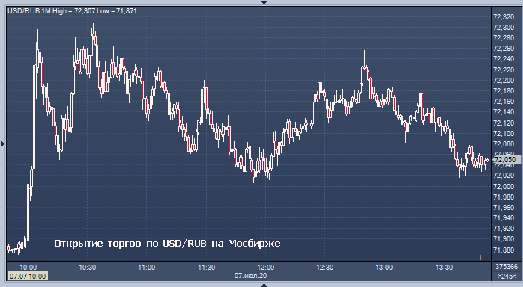Click price level 72,260 on axis
This screenshot has width=523, height=287.
[x=504, y=49]
